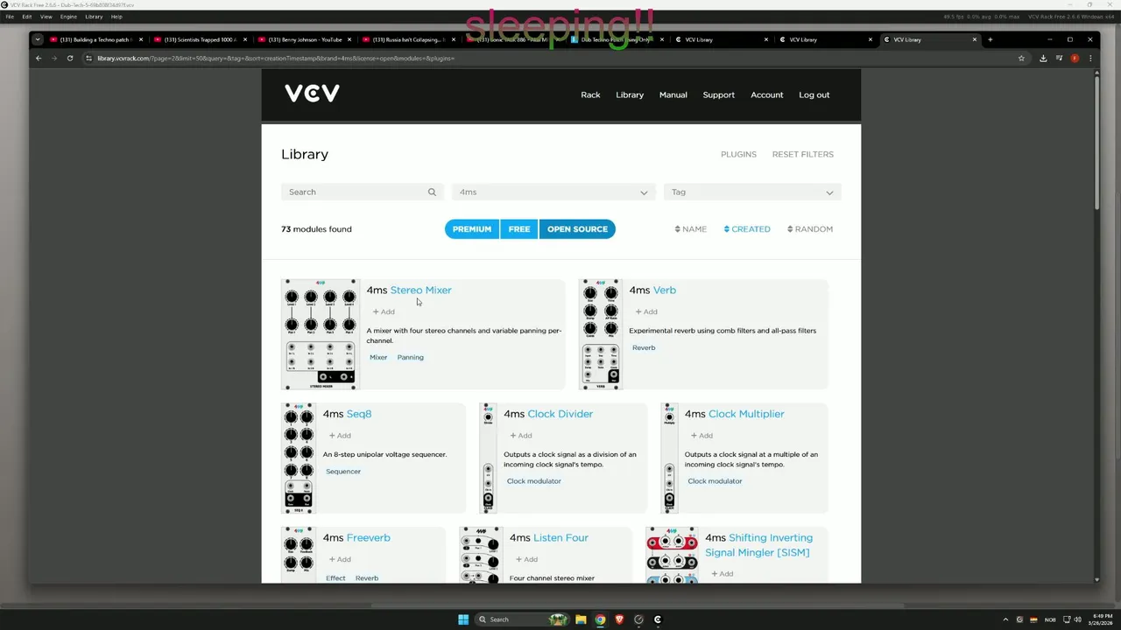This screenshot has width=1121, height=630.
Task: Open the browser downloads icon
Action: pos(1043,58)
